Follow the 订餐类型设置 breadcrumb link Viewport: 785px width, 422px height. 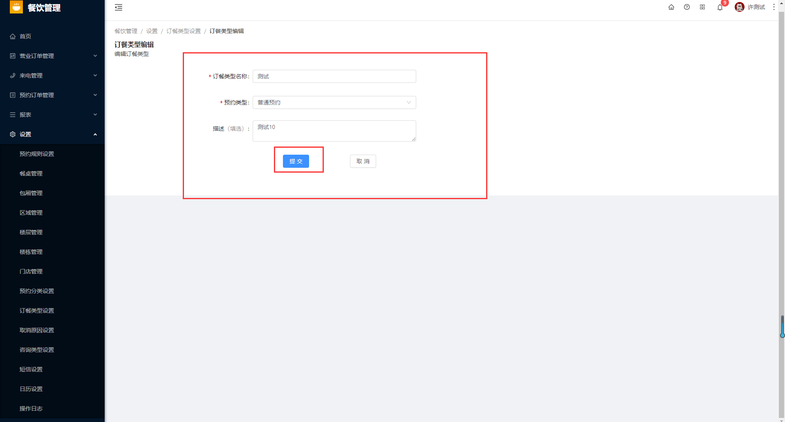[184, 31]
